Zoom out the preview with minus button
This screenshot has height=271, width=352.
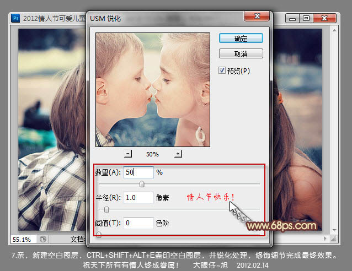tap(128, 154)
